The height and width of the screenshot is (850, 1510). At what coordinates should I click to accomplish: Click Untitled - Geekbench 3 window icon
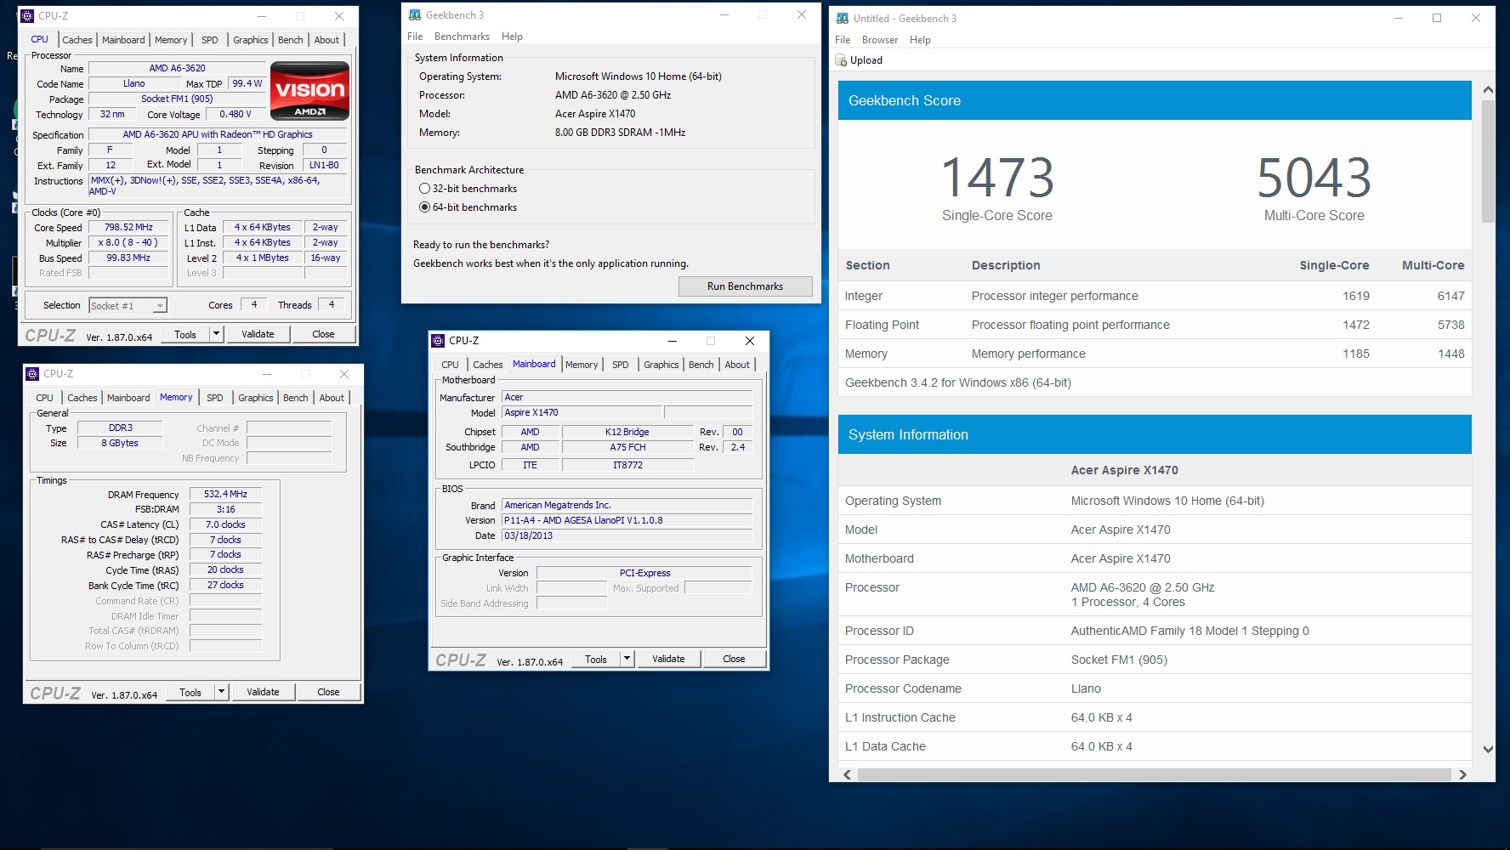click(843, 19)
